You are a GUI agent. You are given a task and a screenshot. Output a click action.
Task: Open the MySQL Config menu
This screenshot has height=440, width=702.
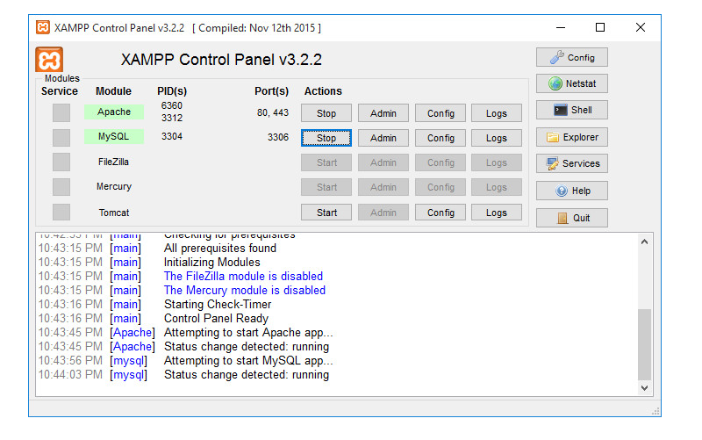[441, 138]
